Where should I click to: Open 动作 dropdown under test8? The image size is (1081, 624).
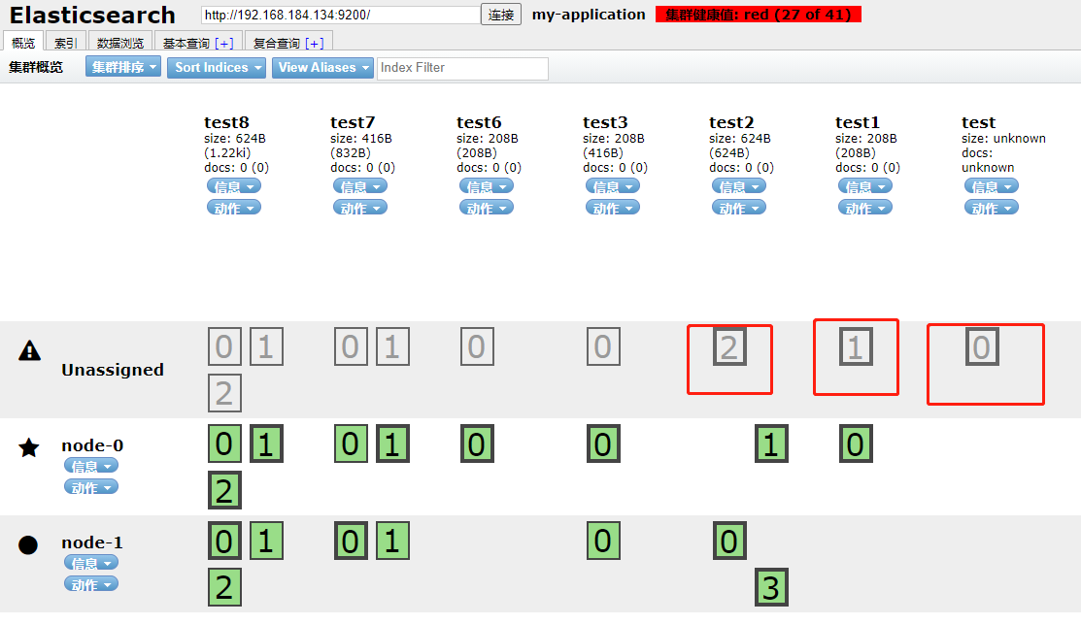pyautogui.click(x=234, y=208)
